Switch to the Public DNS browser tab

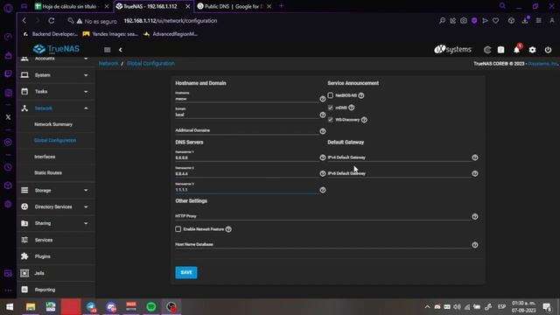pyautogui.click(x=234, y=6)
